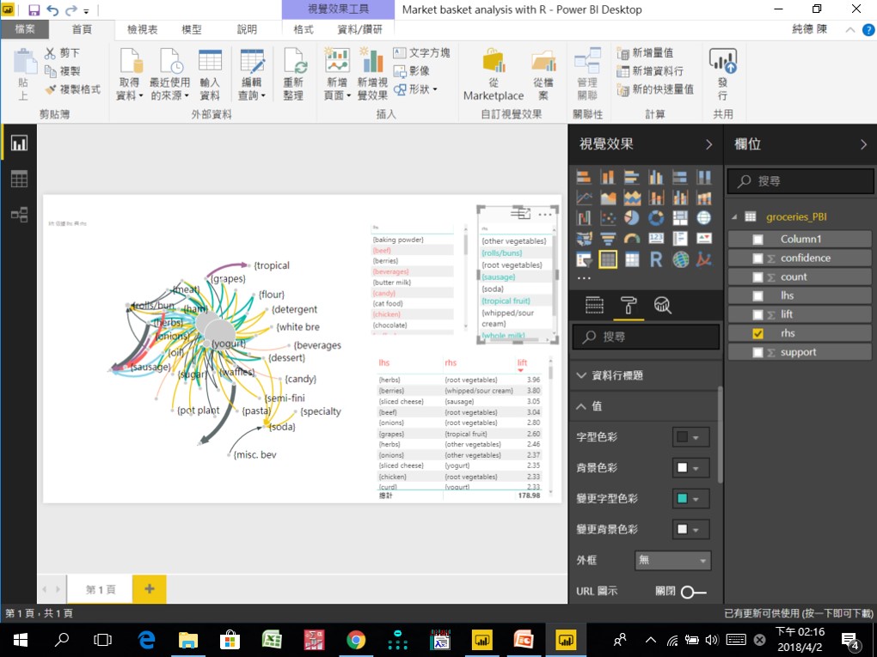Select the line chart visual

click(x=583, y=198)
